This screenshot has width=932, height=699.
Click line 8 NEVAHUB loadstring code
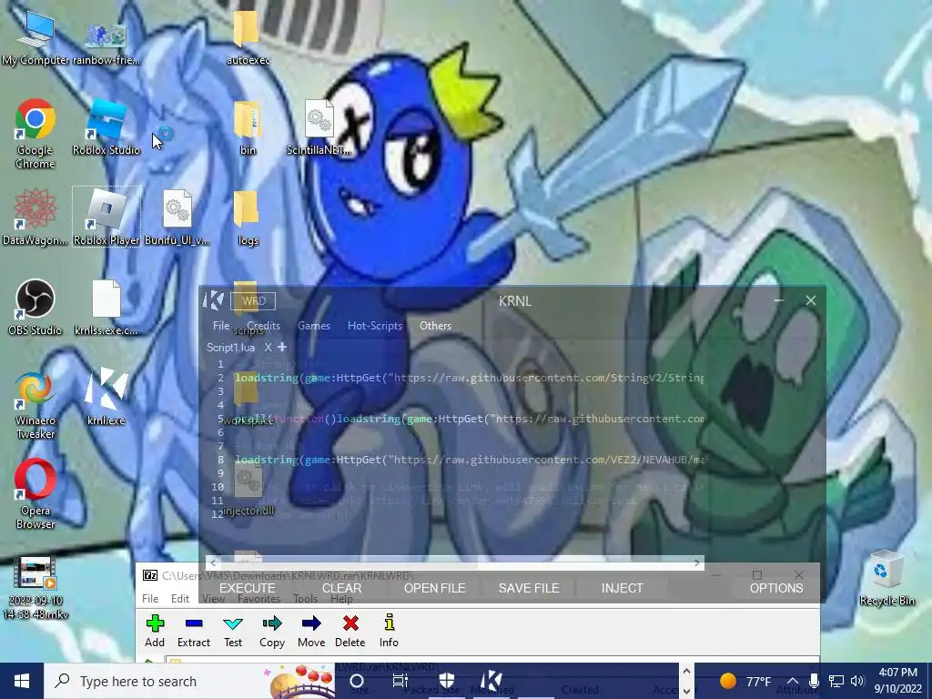click(470, 460)
